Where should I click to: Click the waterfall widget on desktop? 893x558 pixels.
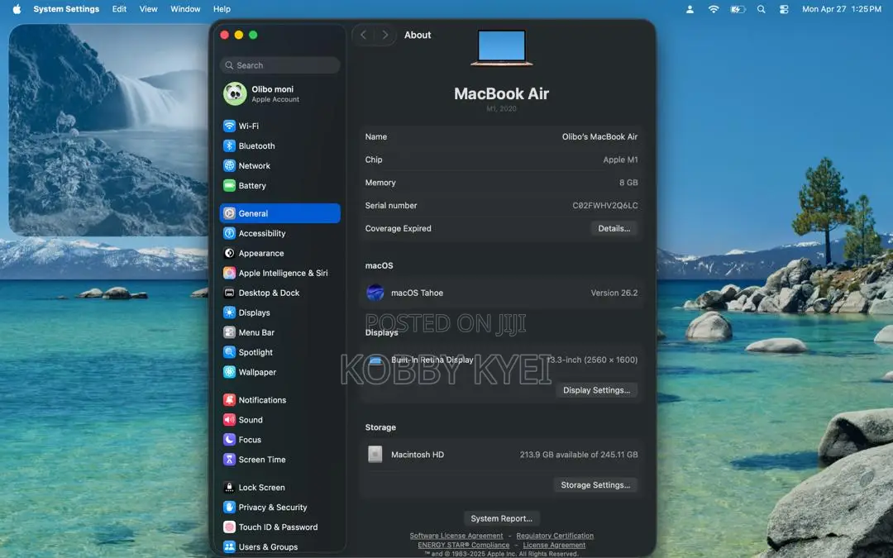[x=108, y=130]
